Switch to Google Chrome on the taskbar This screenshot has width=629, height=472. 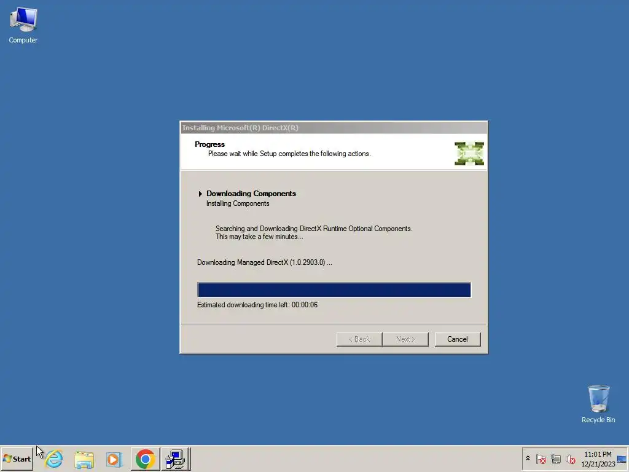coord(145,458)
